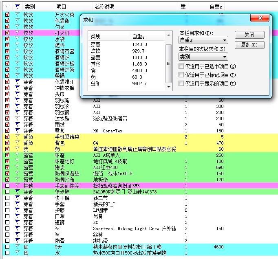
Task: Open the 次级求和 类别 dropdown
Action: coord(203,57)
